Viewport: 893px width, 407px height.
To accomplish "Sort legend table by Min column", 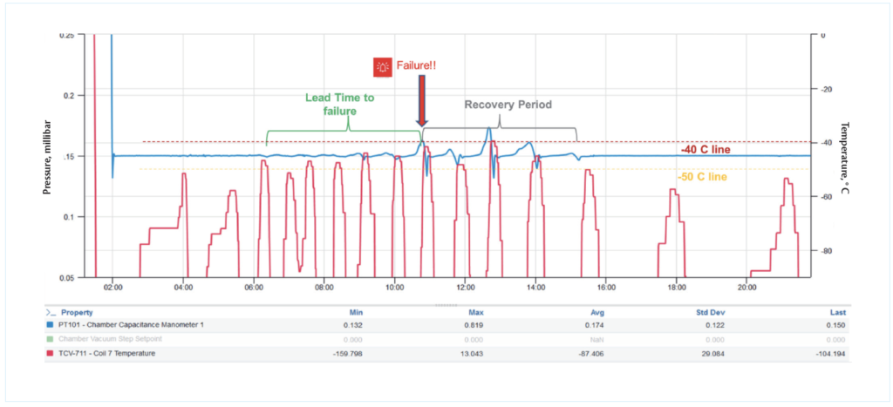I will coord(354,312).
